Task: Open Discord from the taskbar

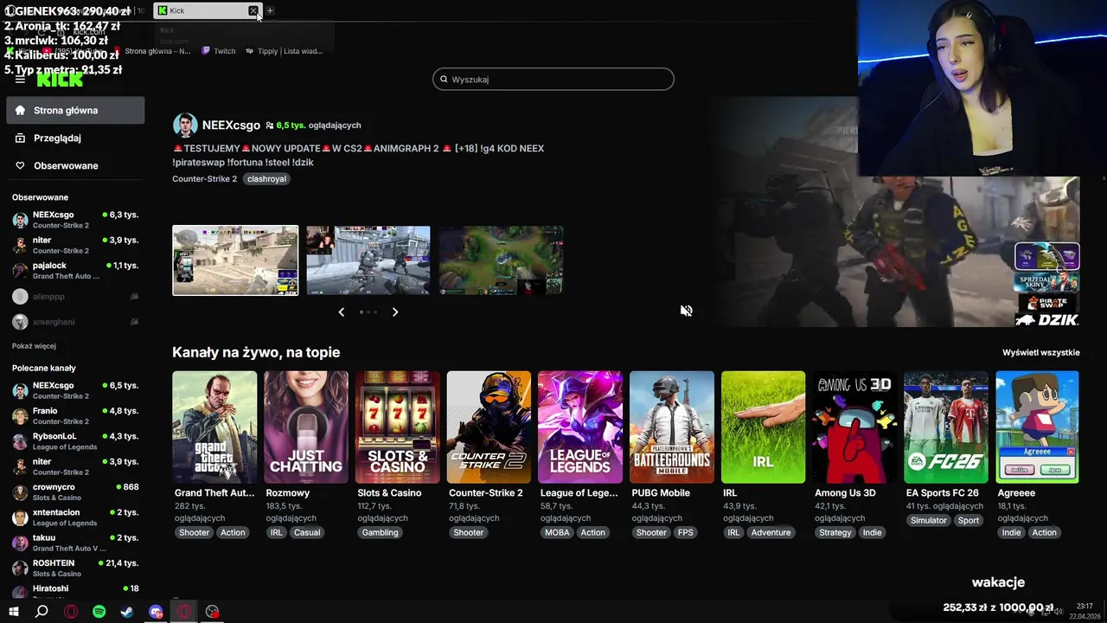Action: pos(156,612)
